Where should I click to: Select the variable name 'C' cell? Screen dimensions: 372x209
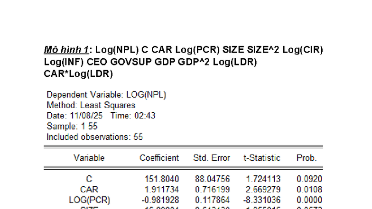[89, 179]
